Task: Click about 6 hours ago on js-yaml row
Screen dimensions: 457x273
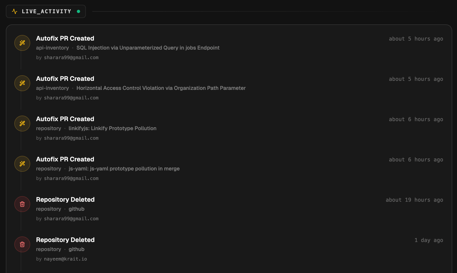Action: (x=416, y=160)
